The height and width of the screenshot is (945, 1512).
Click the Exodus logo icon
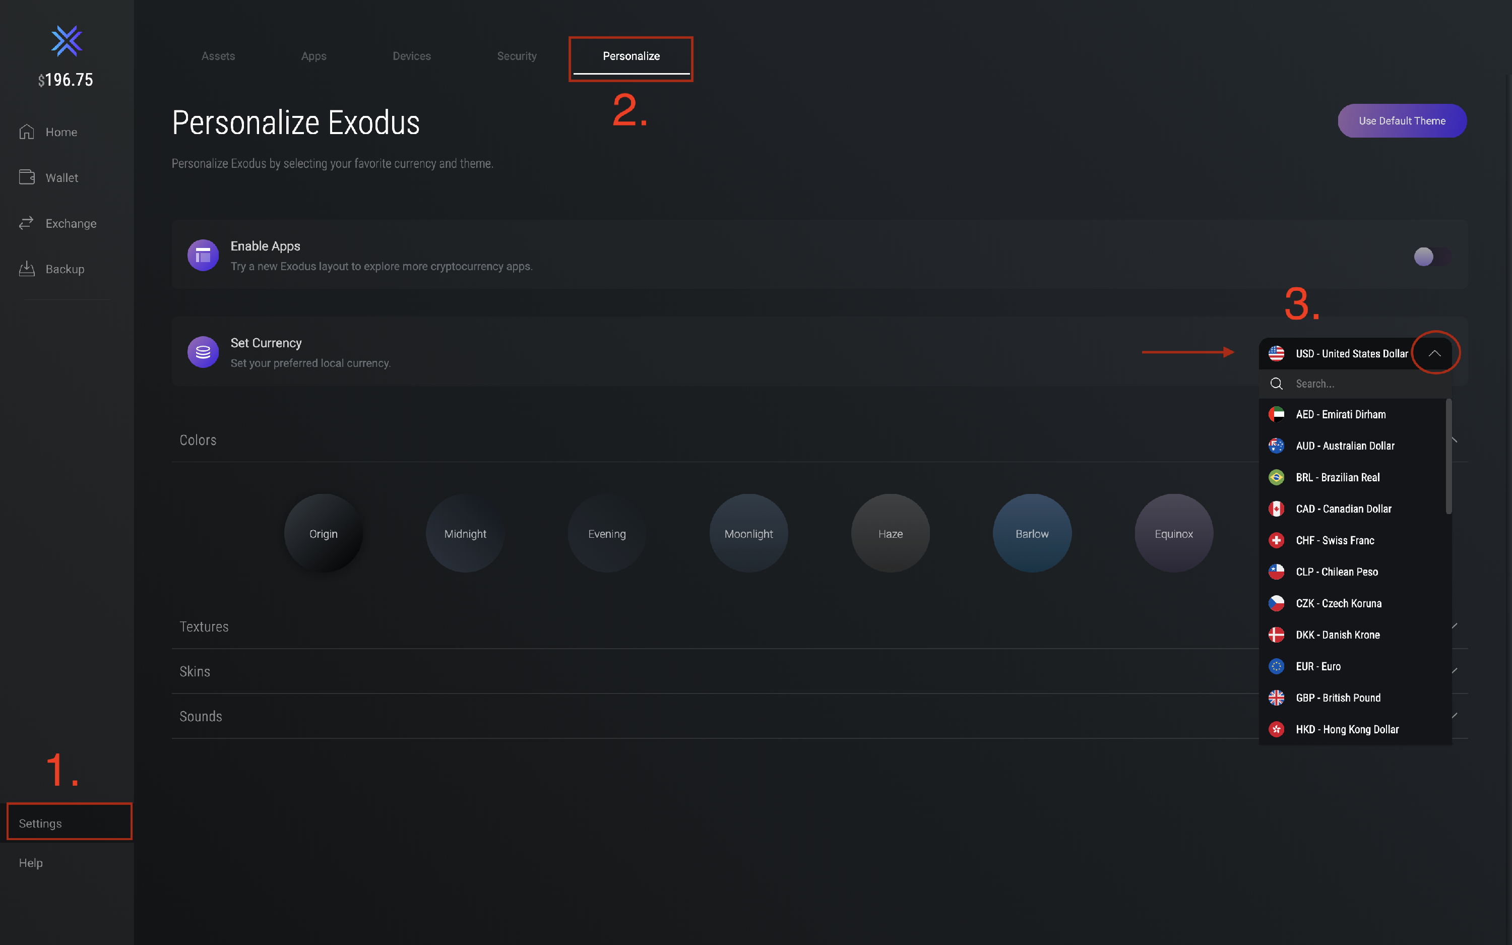[x=66, y=41]
